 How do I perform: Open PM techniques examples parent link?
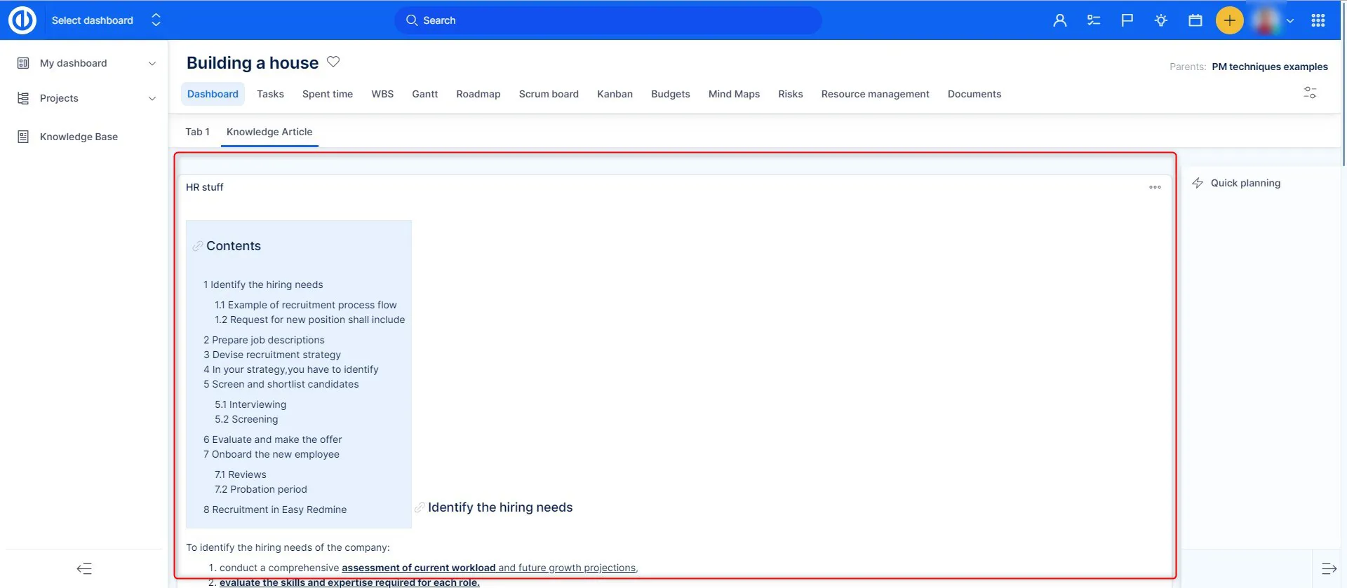[x=1269, y=67]
